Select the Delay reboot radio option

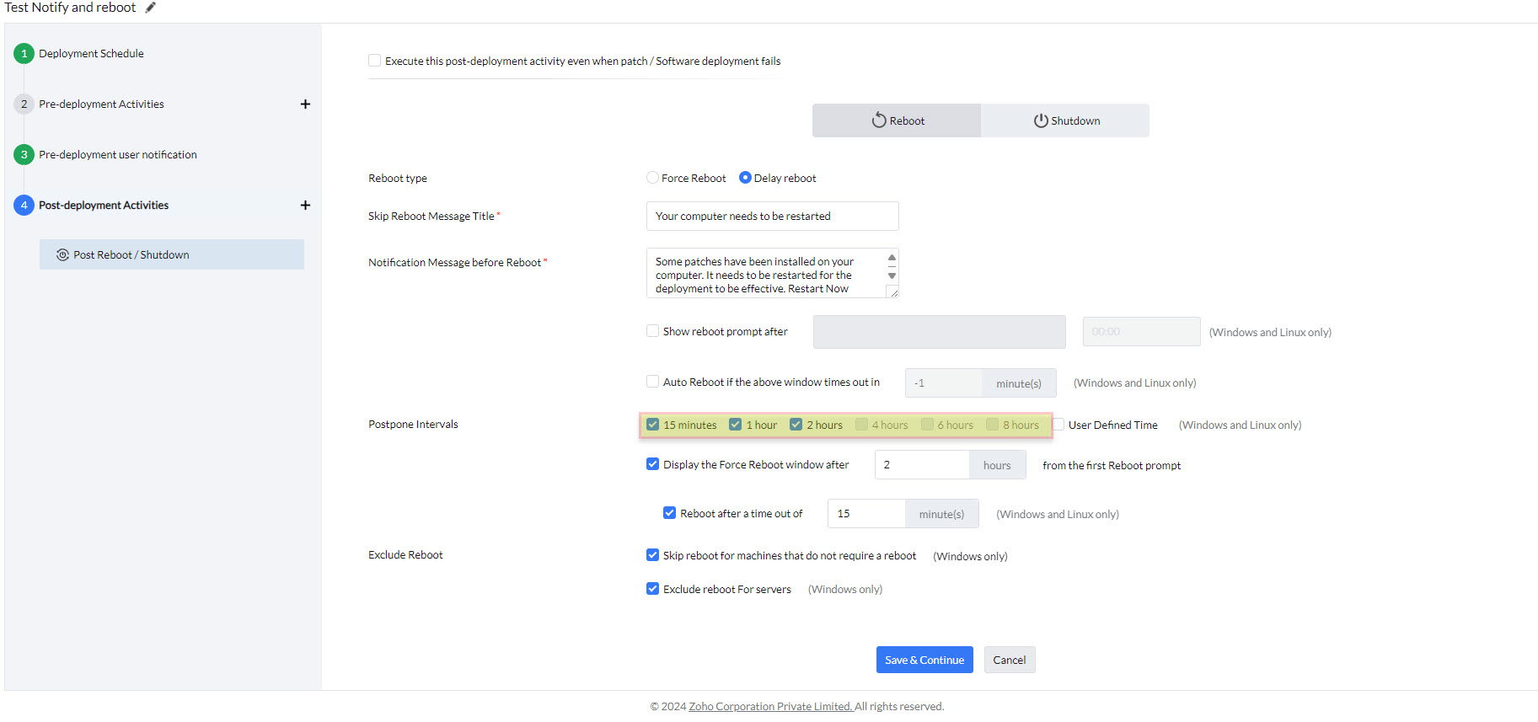coord(745,178)
